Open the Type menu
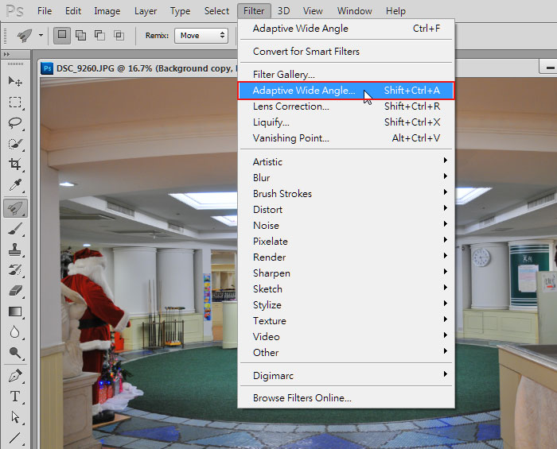The image size is (557, 449). [x=180, y=11]
